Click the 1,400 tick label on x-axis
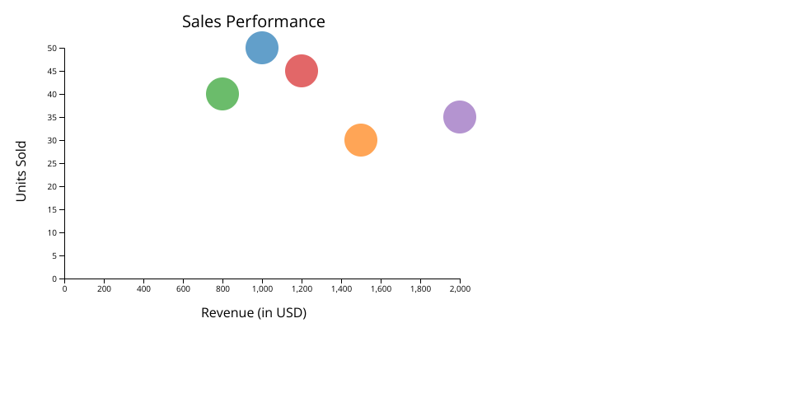Viewport: 791px width, 412px height. click(x=341, y=289)
